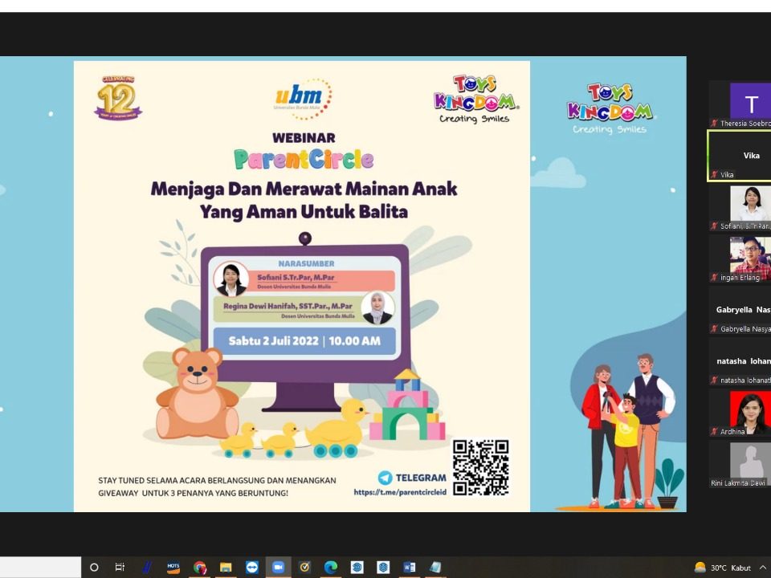This screenshot has width=771, height=578.
Task: Click the Telegram link t.me/parentcircleid
Action: click(400, 492)
